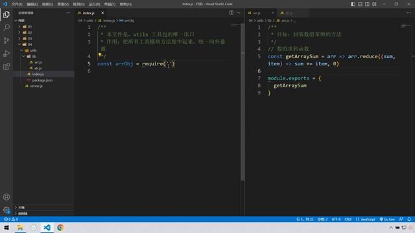Click CRLF end-of-line selector
The image size is (415, 233).
[x=348, y=219]
